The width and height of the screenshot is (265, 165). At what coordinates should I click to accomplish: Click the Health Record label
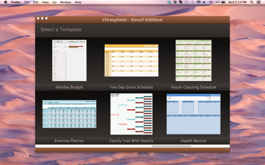(x=193, y=141)
